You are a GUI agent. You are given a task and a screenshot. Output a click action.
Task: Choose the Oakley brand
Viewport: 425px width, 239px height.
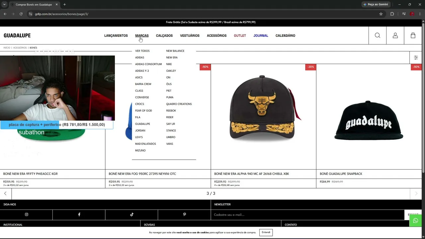point(171,71)
